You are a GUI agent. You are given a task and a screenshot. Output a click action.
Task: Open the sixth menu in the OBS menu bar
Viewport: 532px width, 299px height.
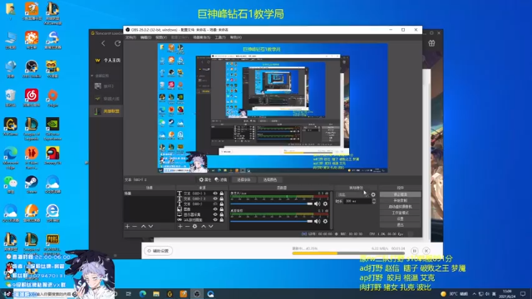point(220,37)
